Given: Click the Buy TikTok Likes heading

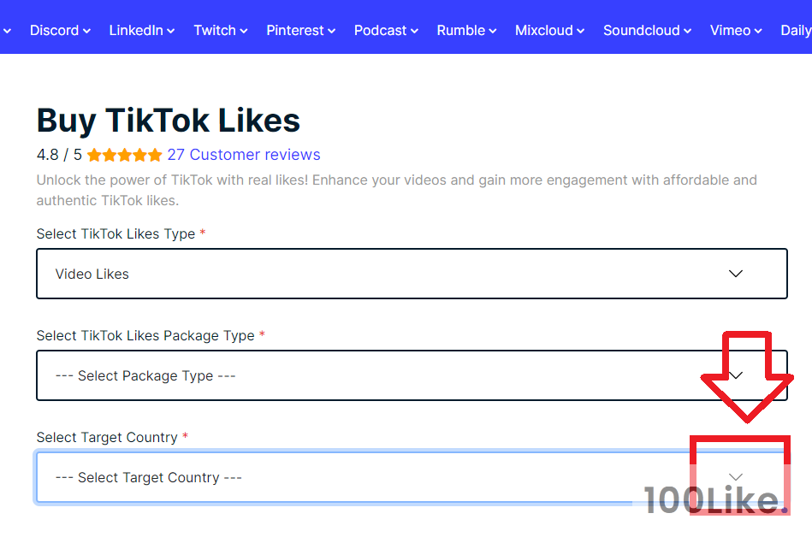Looking at the screenshot, I should pos(169,121).
